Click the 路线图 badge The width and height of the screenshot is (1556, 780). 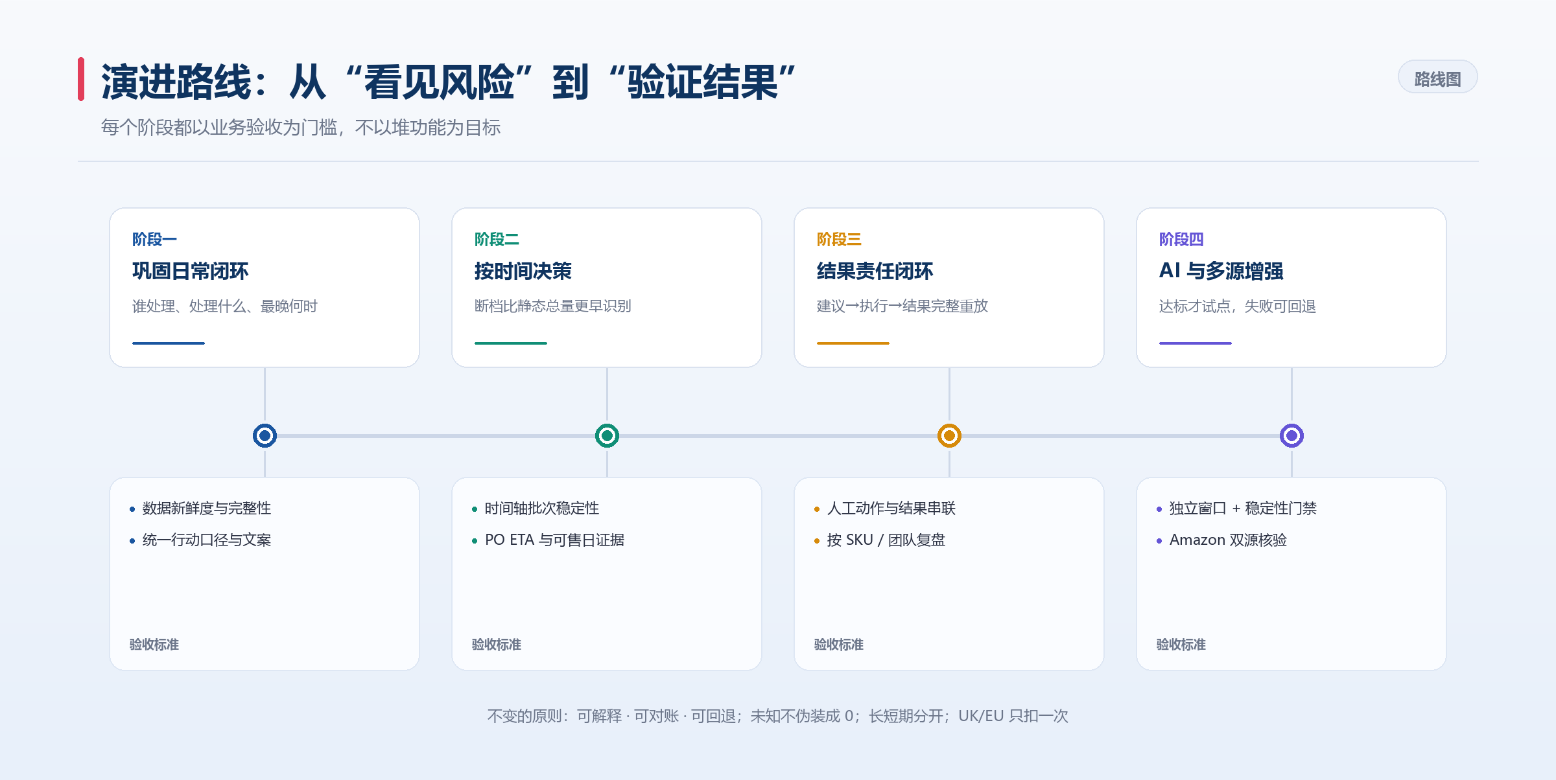[1437, 78]
